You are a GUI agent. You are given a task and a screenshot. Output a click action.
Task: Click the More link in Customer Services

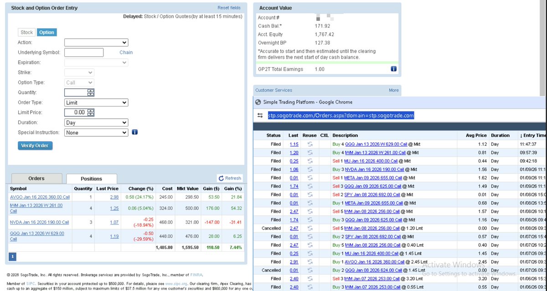pyautogui.click(x=394, y=90)
